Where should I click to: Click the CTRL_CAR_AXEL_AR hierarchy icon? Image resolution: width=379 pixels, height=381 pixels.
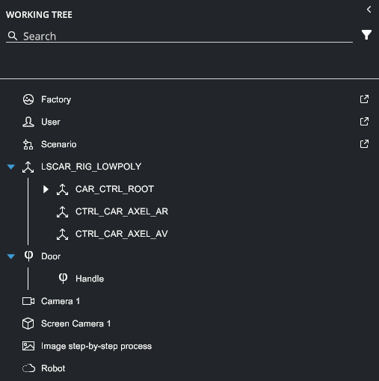(x=62, y=211)
